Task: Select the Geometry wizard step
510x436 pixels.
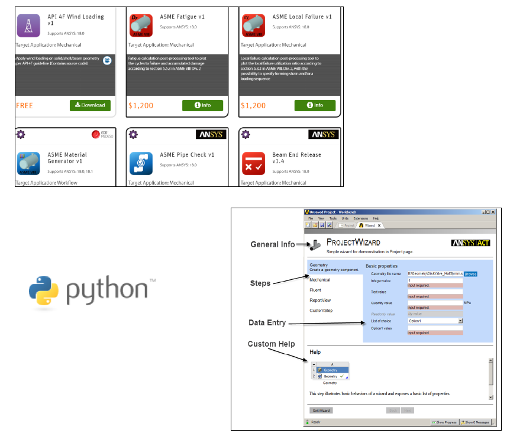Action: point(335,267)
